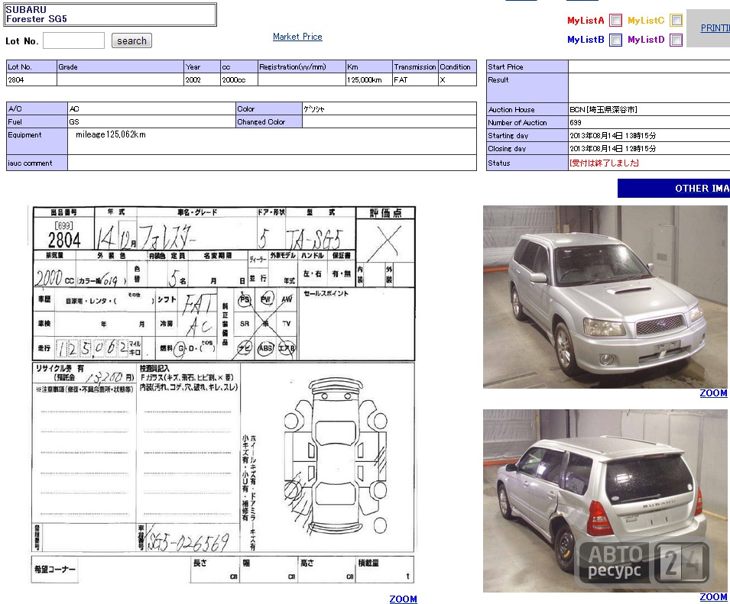Check the MyListC checkbox
Screen dimensions: 730x604
pyautogui.click(x=676, y=21)
